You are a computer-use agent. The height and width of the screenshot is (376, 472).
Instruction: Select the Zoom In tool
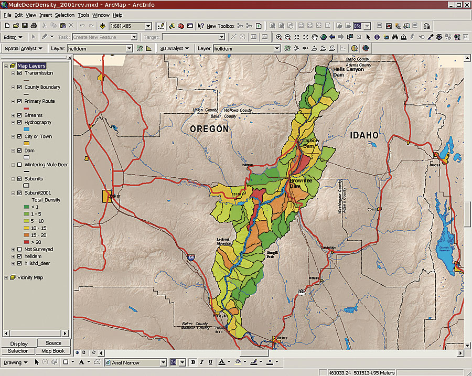(279, 37)
